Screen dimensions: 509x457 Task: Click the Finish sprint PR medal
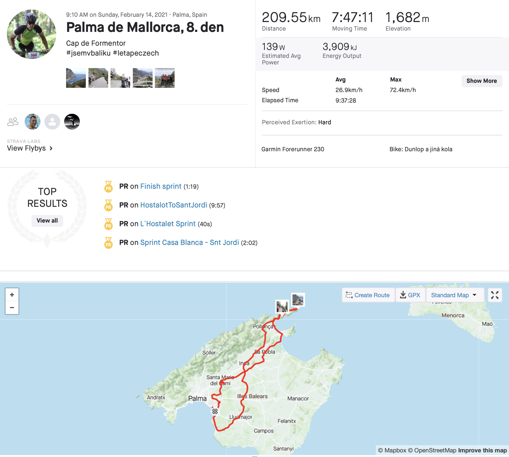click(109, 187)
